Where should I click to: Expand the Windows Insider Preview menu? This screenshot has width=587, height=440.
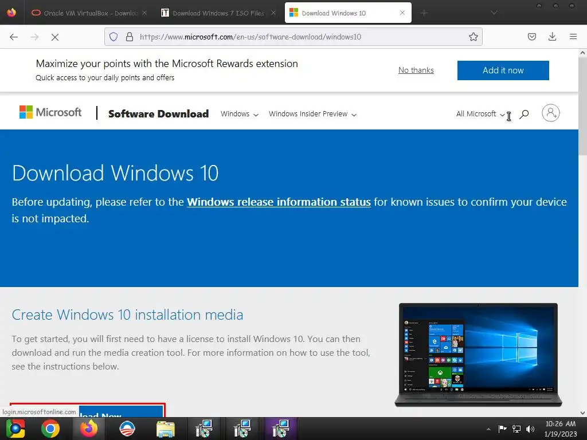(x=312, y=114)
